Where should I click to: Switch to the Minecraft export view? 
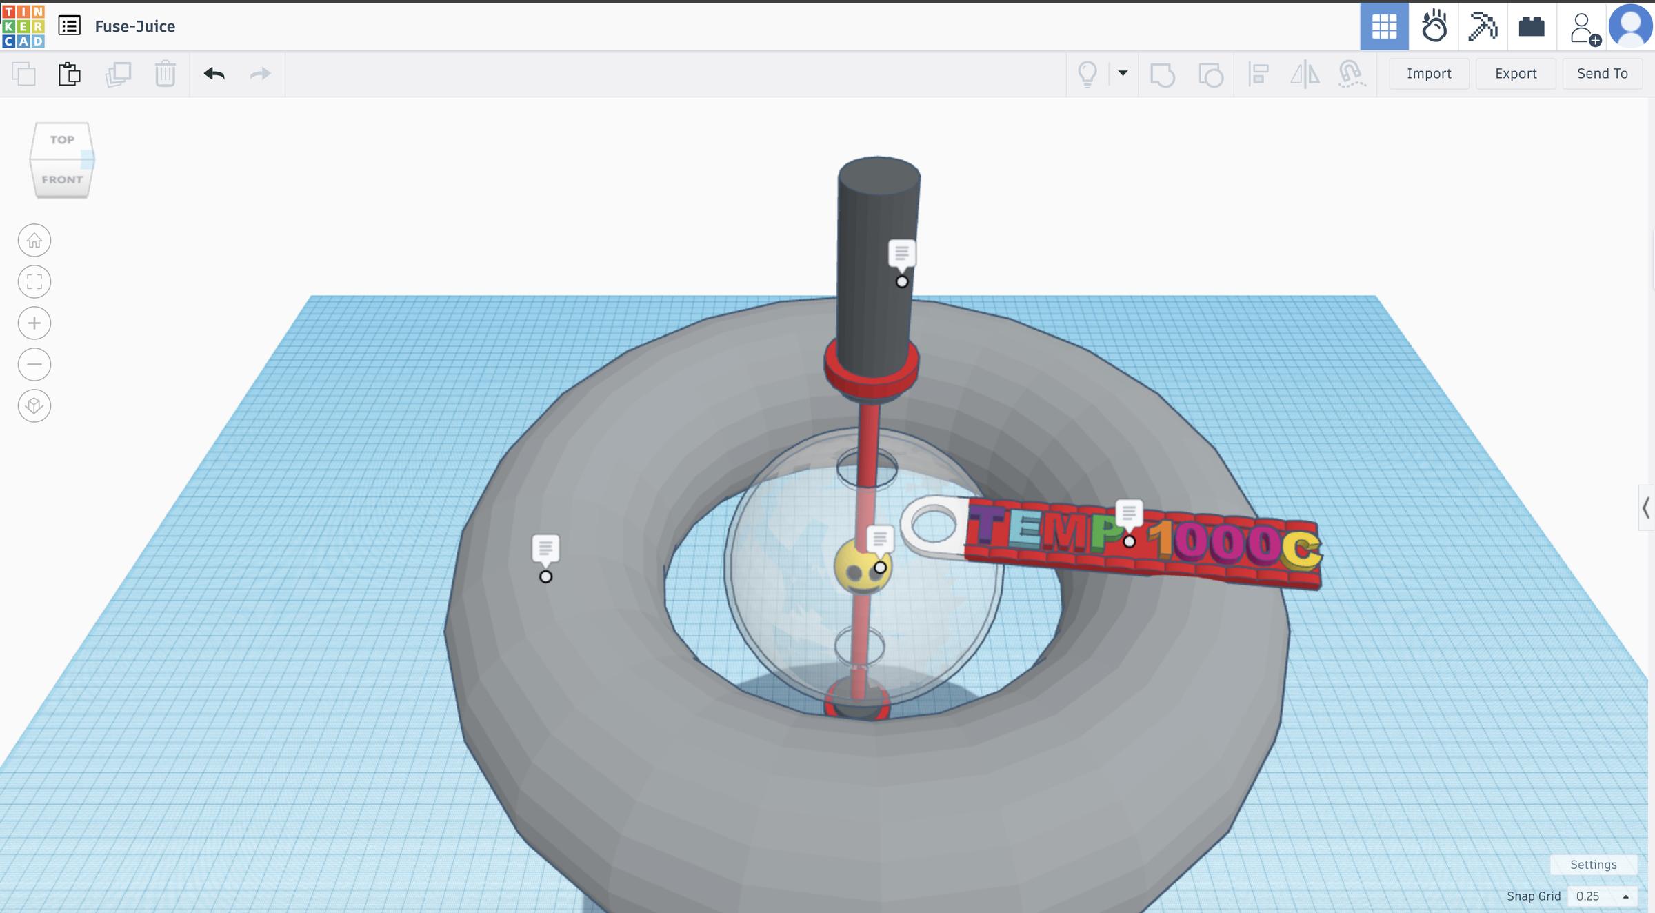(x=1482, y=26)
